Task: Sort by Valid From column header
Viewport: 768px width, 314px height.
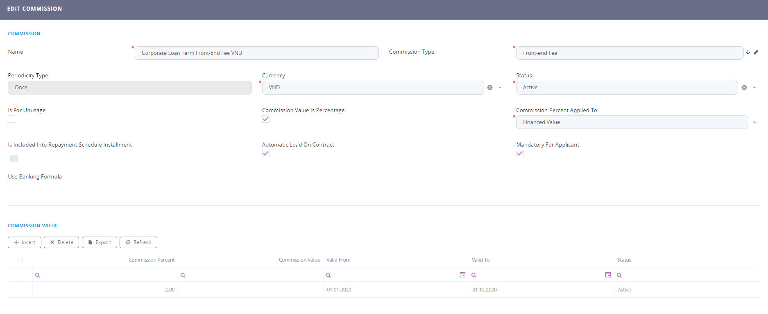Action: click(338, 260)
